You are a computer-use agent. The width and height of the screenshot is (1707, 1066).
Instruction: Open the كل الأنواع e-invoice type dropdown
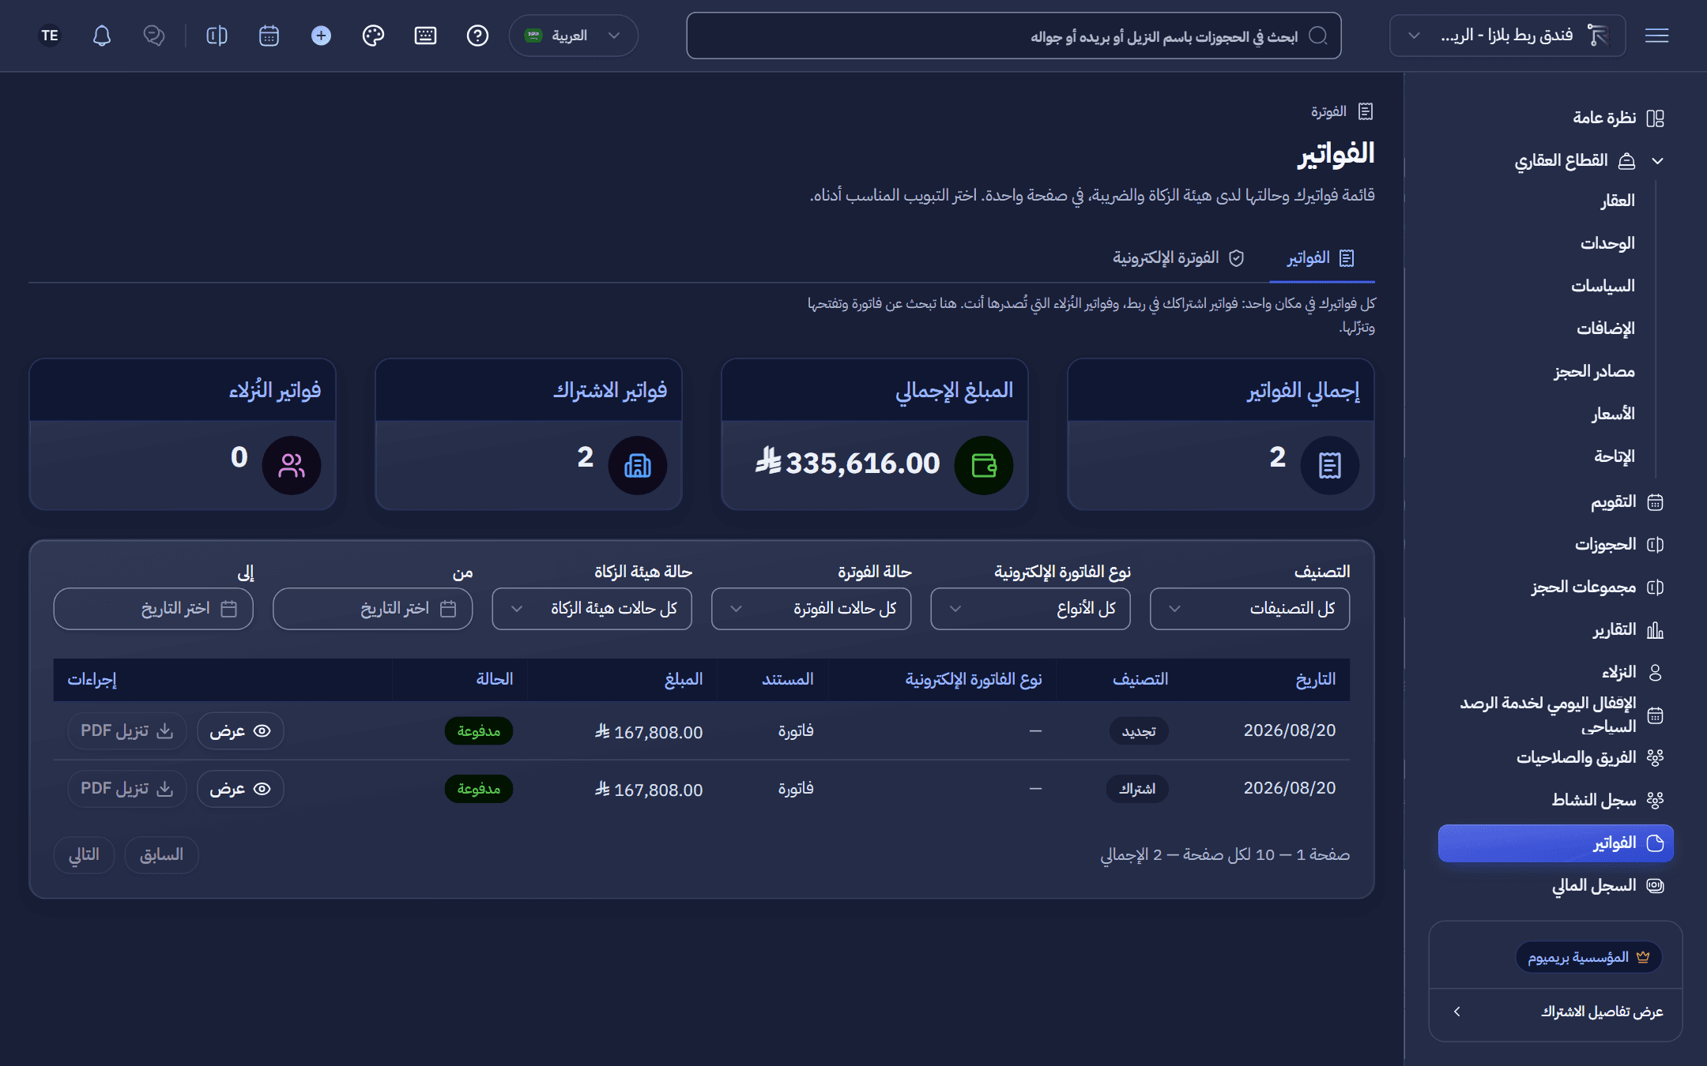tap(1030, 609)
